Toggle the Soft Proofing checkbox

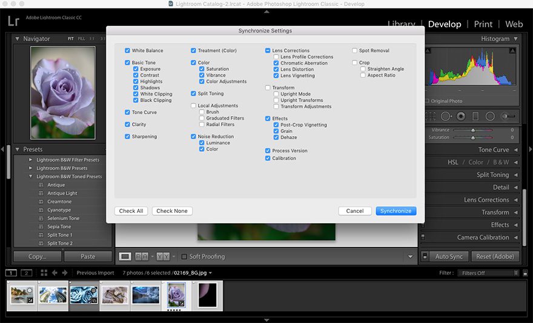coord(184,256)
